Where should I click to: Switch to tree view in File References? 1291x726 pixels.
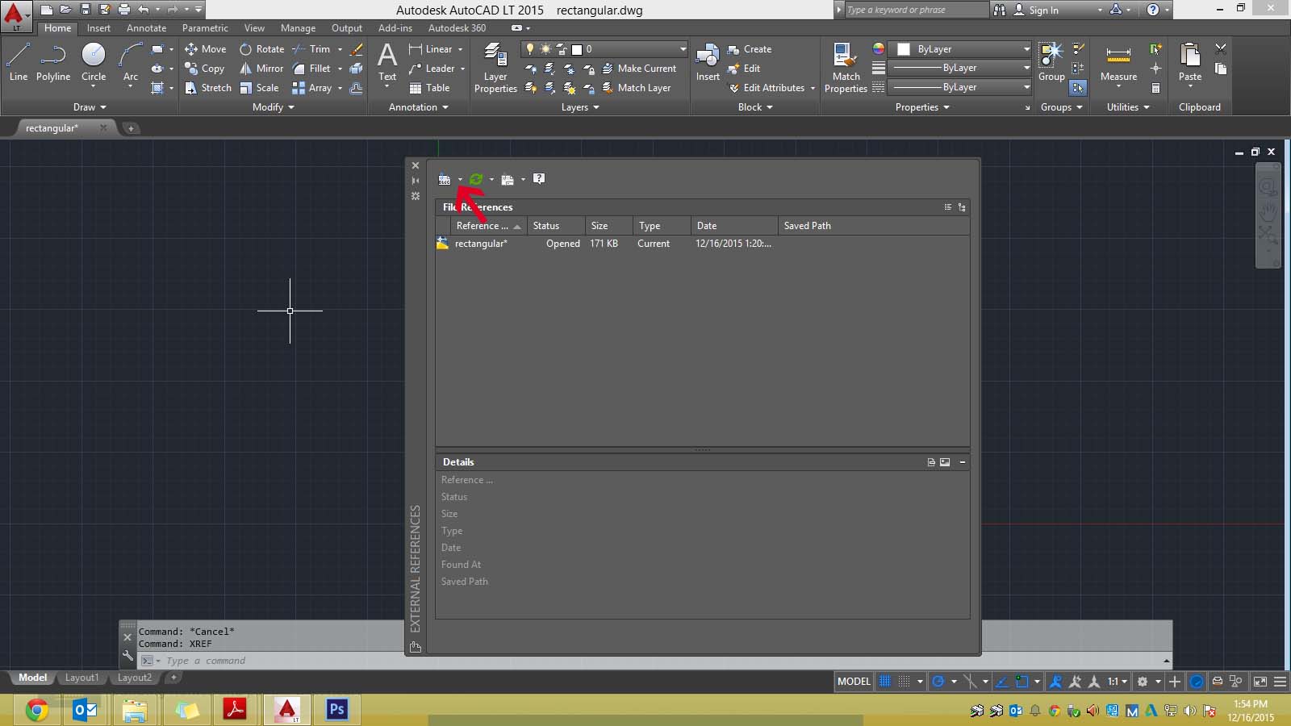962,207
